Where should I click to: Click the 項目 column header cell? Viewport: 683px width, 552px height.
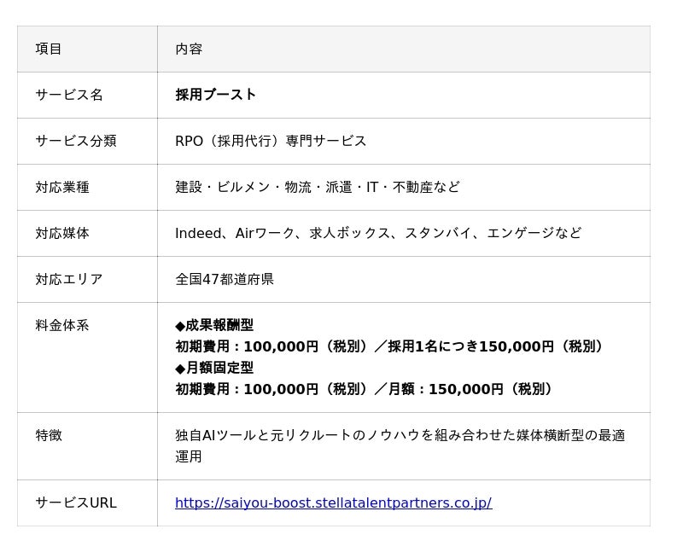[x=49, y=49]
